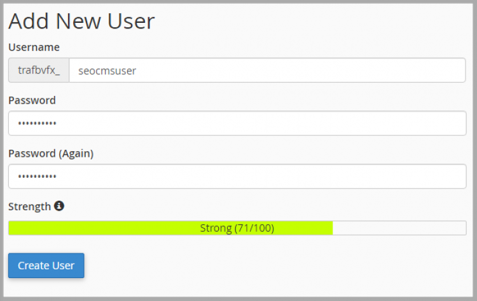477x301 pixels.
Task: Click the Password field label
Action: point(32,100)
